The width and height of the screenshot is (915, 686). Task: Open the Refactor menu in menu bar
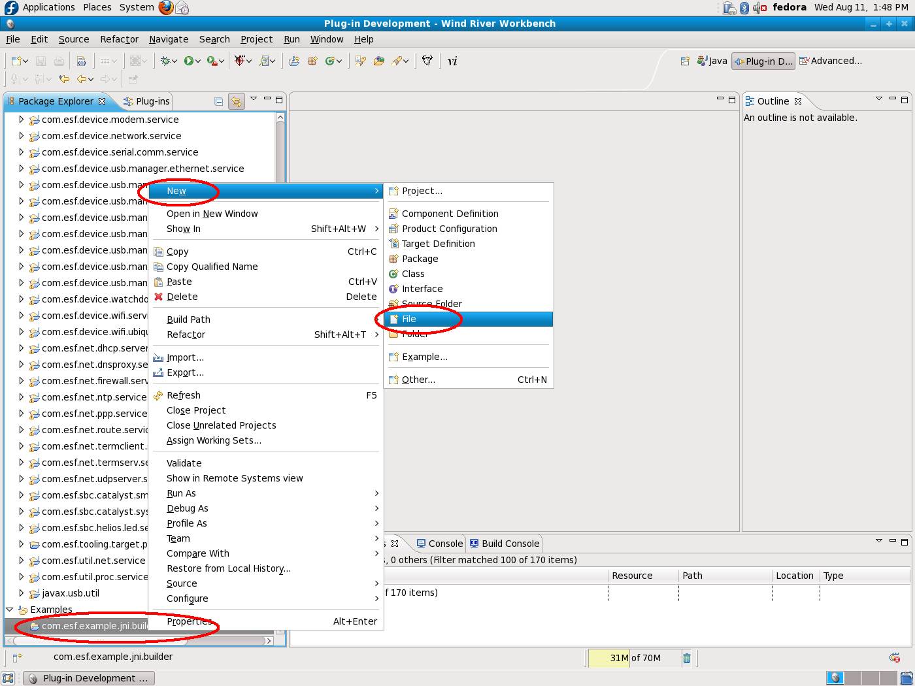pos(119,39)
